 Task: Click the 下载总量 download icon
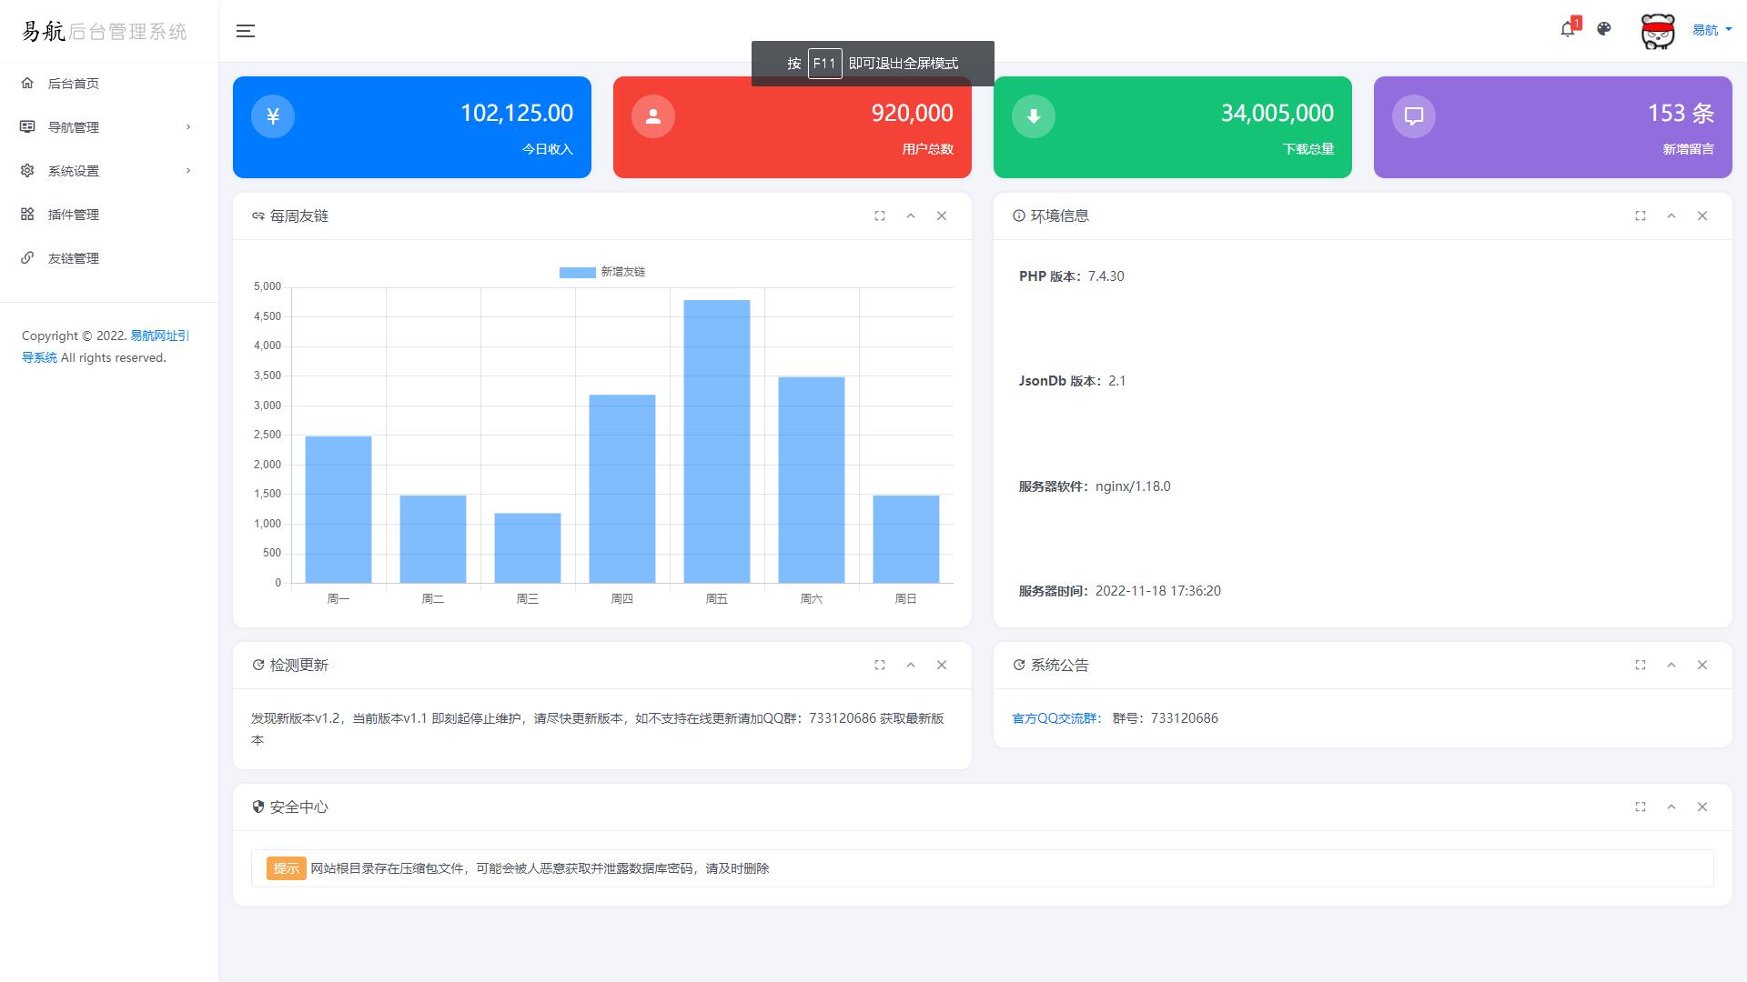tap(1034, 116)
